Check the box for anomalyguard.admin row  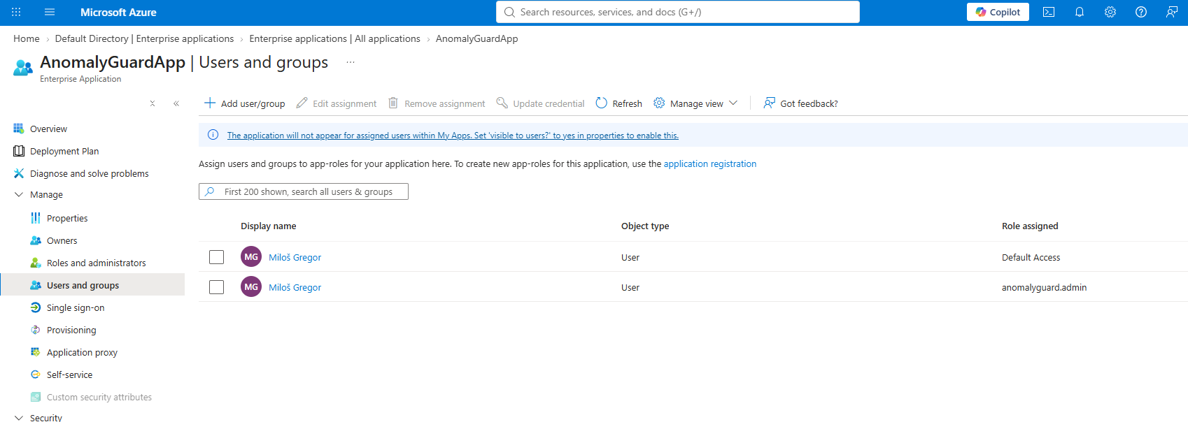coord(217,287)
